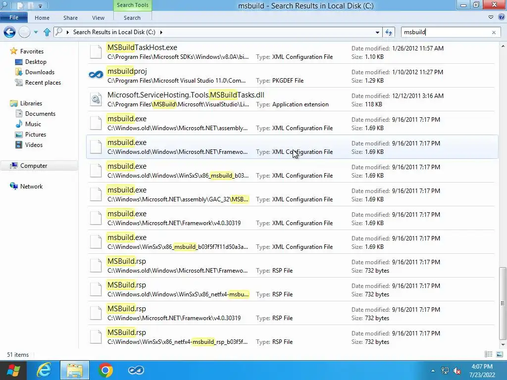Open the Documents library
The width and height of the screenshot is (507, 380).
40,114
